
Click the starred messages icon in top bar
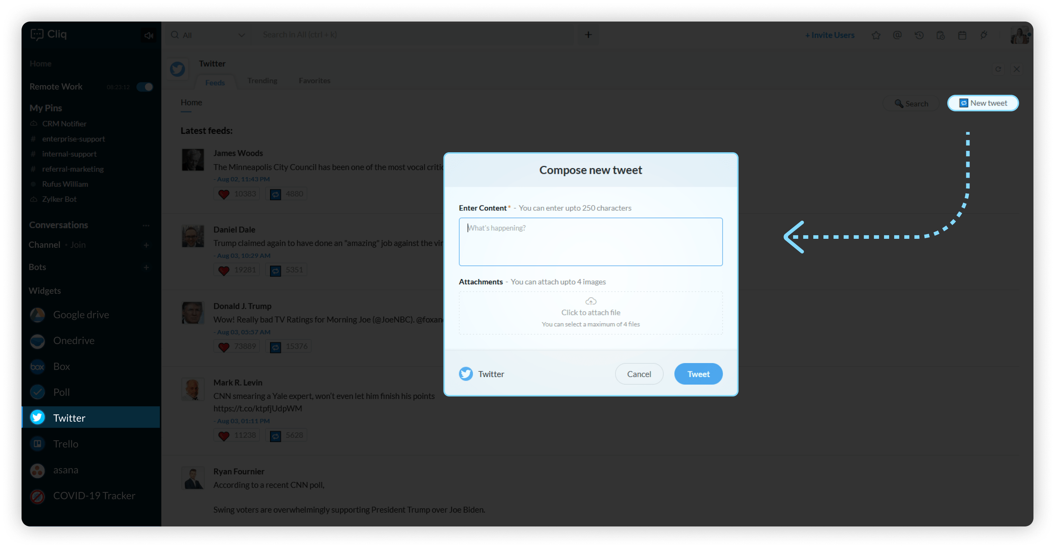[875, 35]
